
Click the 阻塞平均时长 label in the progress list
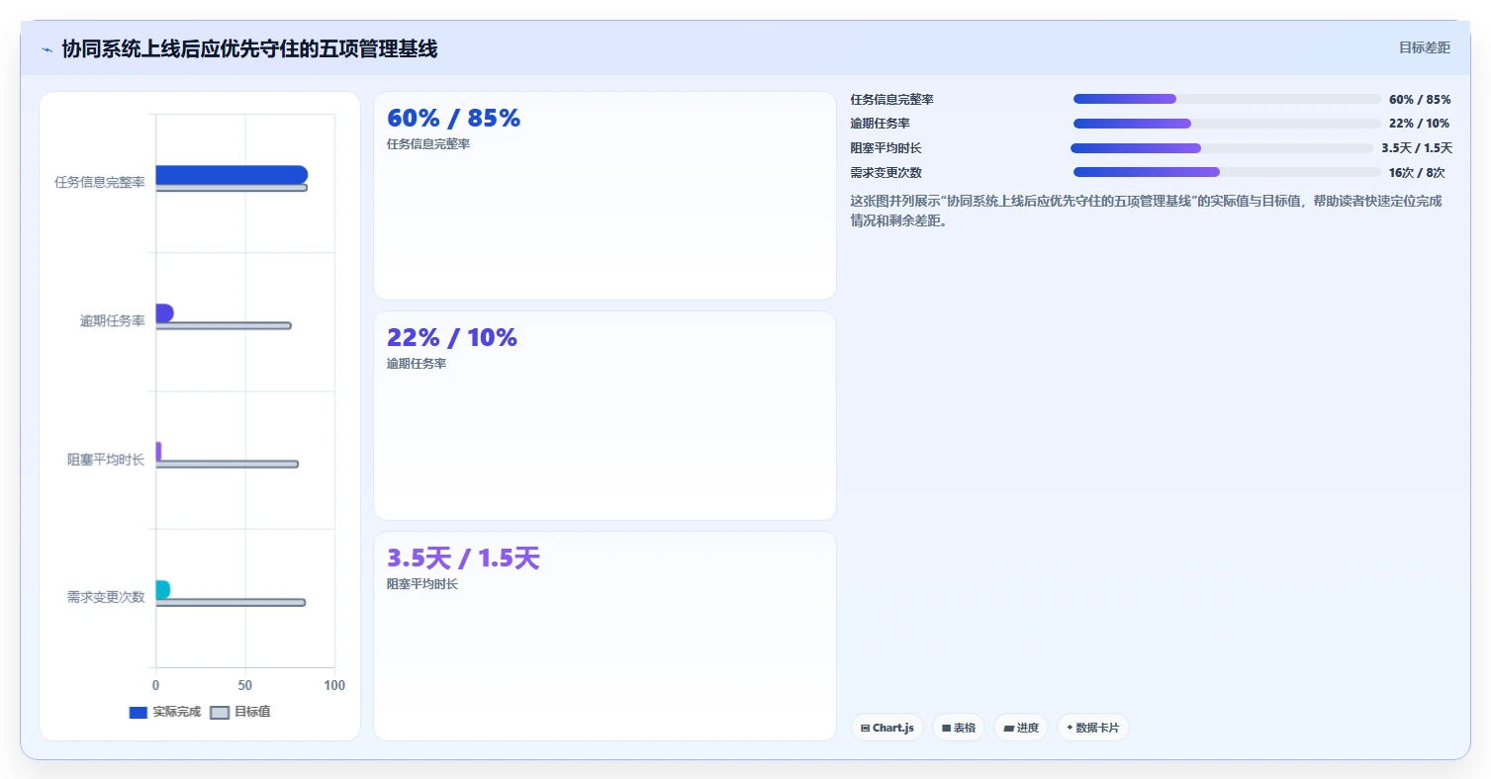point(886,148)
